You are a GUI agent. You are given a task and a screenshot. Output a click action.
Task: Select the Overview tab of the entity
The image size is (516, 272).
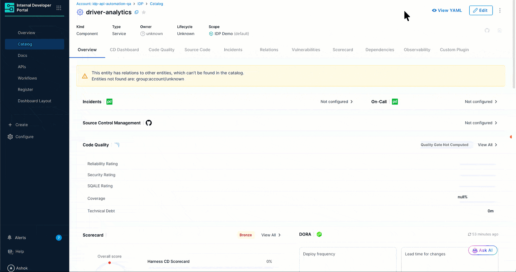87,50
